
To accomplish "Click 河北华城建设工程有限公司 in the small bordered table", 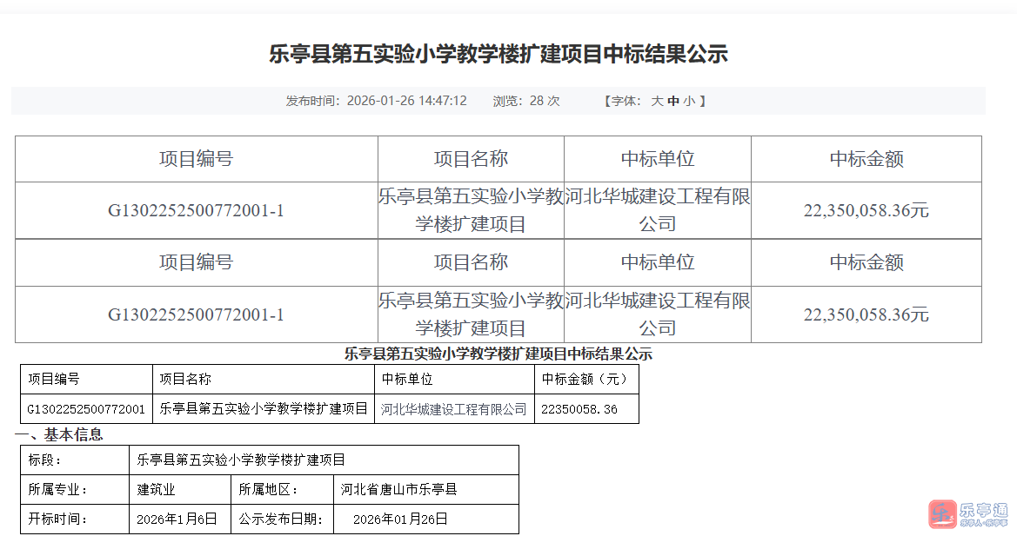I will (454, 409).
